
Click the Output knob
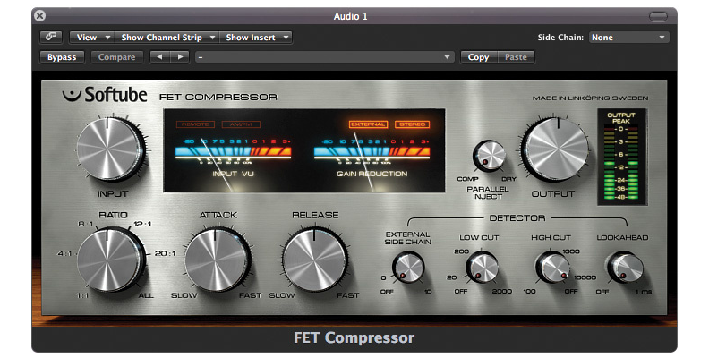point(556,149)
